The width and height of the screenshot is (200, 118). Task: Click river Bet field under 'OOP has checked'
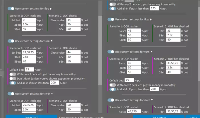173,111
